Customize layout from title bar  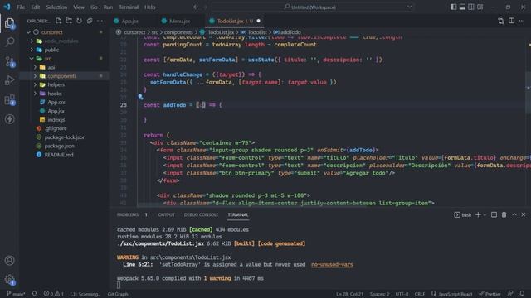click(x=480, y=7)
